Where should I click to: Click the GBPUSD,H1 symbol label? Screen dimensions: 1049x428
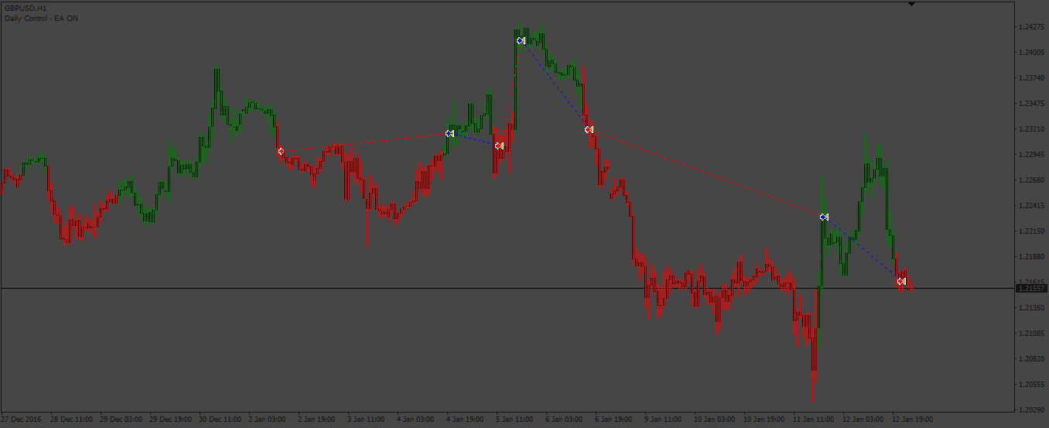26,8
